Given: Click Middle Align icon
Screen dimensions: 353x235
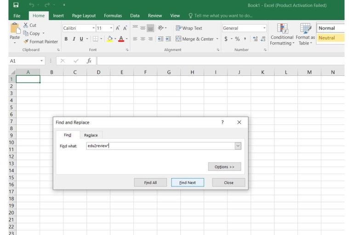Looking at the screenshot, I should pos(143,28).
